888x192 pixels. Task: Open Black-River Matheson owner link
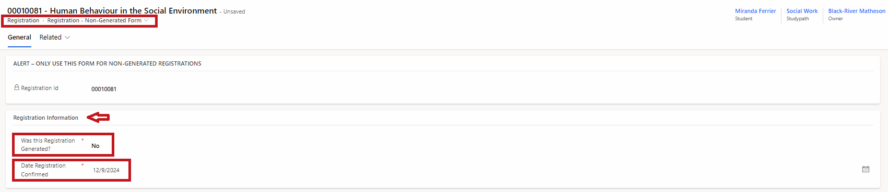click(857, 11)
